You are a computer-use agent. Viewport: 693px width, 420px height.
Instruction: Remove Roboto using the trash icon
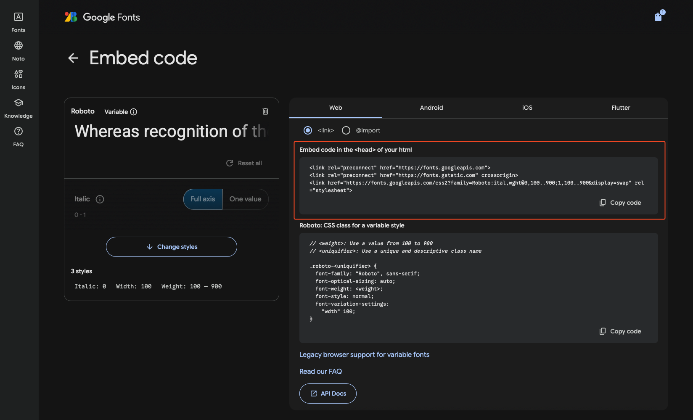point(265,111)
